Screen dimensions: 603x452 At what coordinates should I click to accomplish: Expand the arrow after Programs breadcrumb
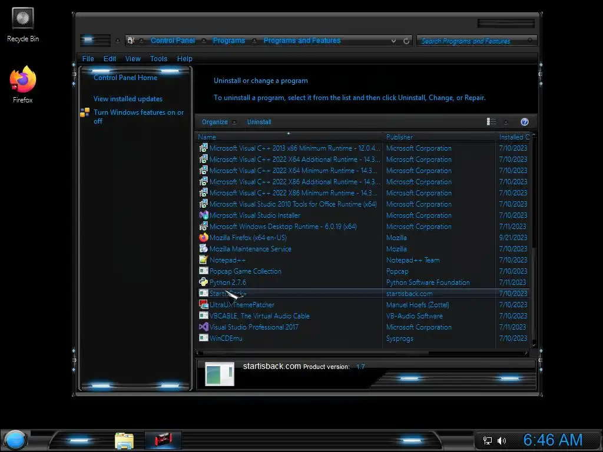point(254,41)
